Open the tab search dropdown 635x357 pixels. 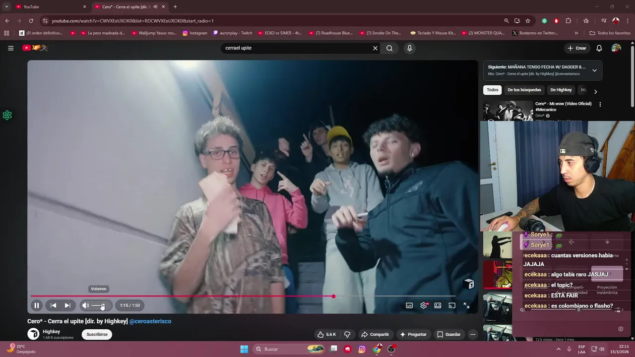click(6, 6)
